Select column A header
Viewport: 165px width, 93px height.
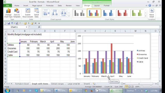click(x=13, y=31)
